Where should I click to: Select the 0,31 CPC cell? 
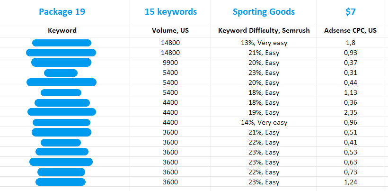[351, 73]
